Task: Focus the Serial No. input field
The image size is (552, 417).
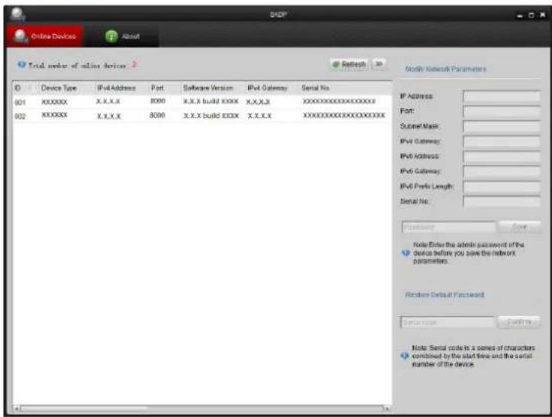Action: click(502, 201)
